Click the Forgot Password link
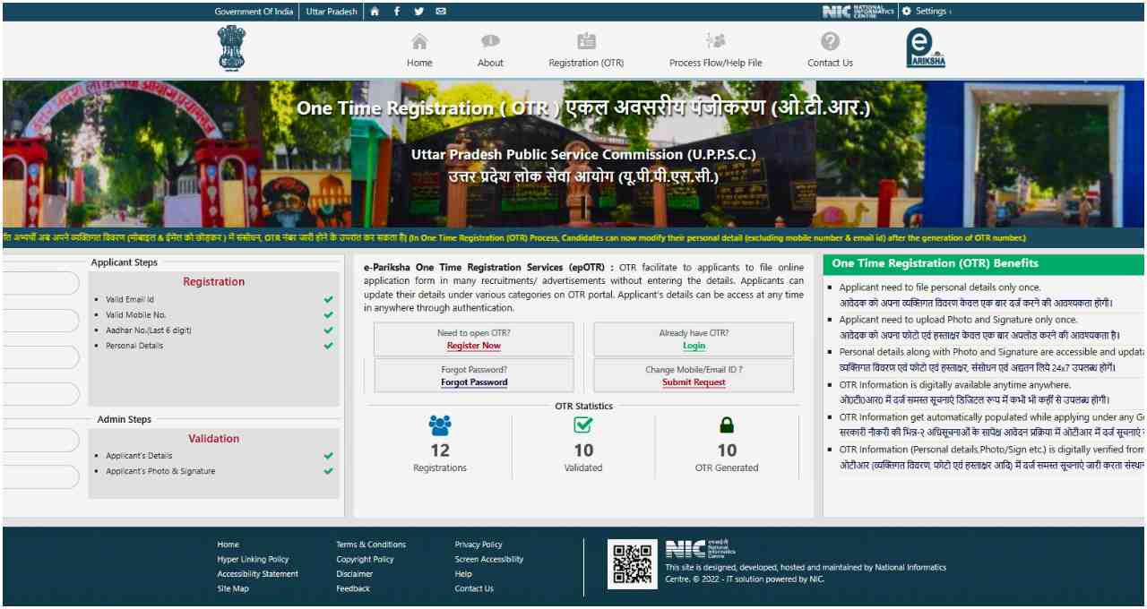The image size is (1147, 609). click(473, 382)
